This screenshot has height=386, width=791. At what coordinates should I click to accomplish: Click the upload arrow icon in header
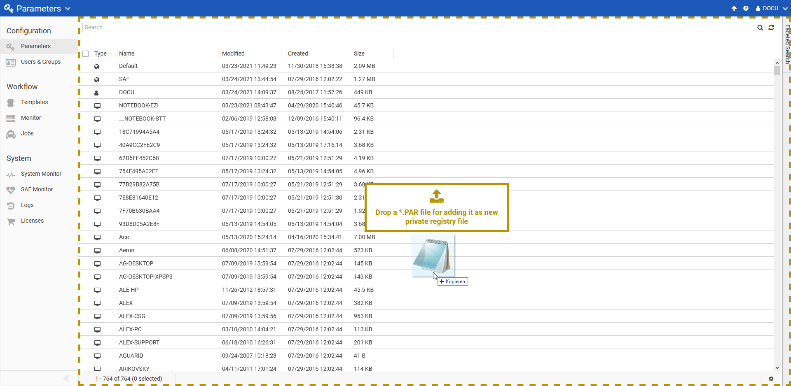[734, 8]
